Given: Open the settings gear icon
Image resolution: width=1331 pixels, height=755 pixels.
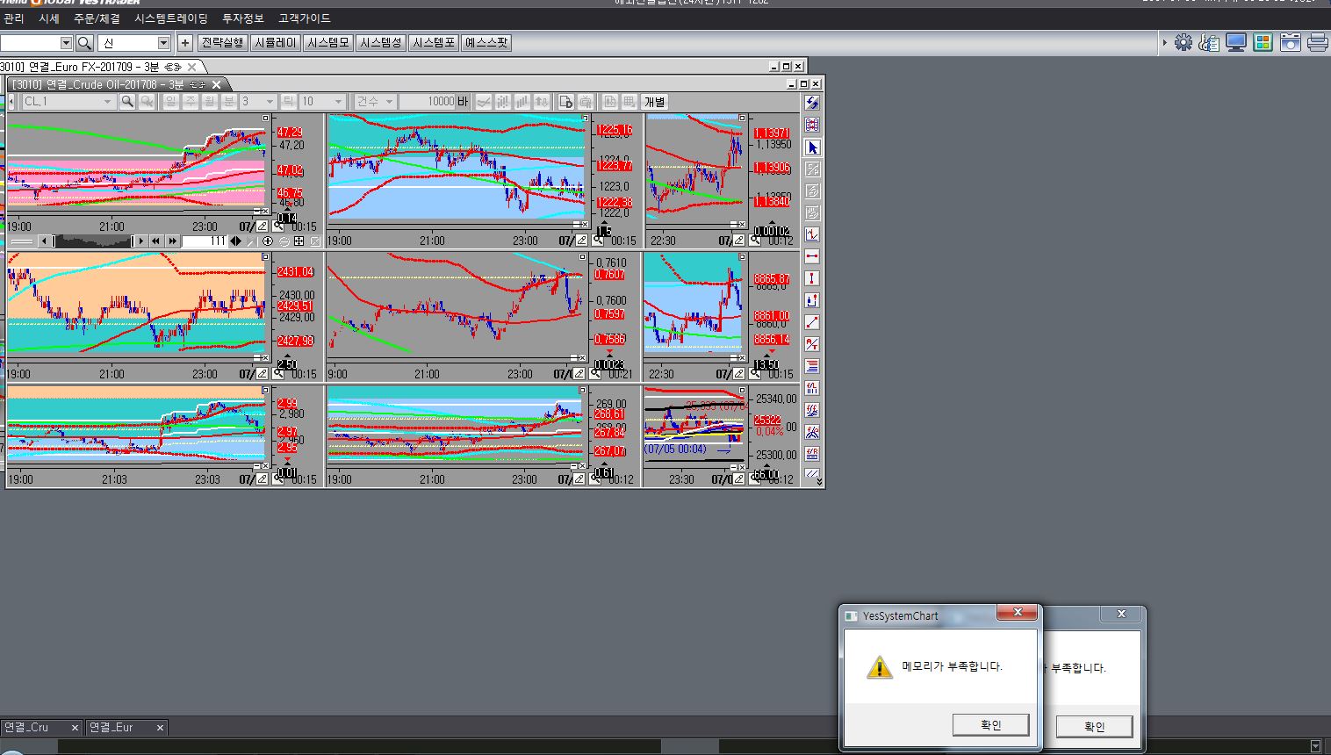Looking at the screenshot, I should (1184, 42).
